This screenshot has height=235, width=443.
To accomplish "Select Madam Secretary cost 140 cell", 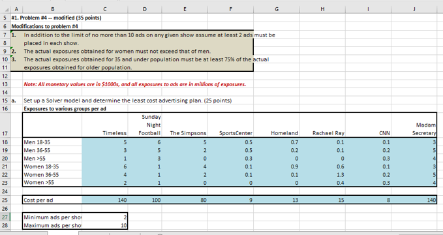I will [x=414, y=200].
